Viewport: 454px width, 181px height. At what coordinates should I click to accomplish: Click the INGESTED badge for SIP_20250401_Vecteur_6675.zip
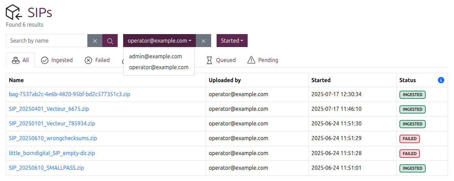[x=412, y=109]
